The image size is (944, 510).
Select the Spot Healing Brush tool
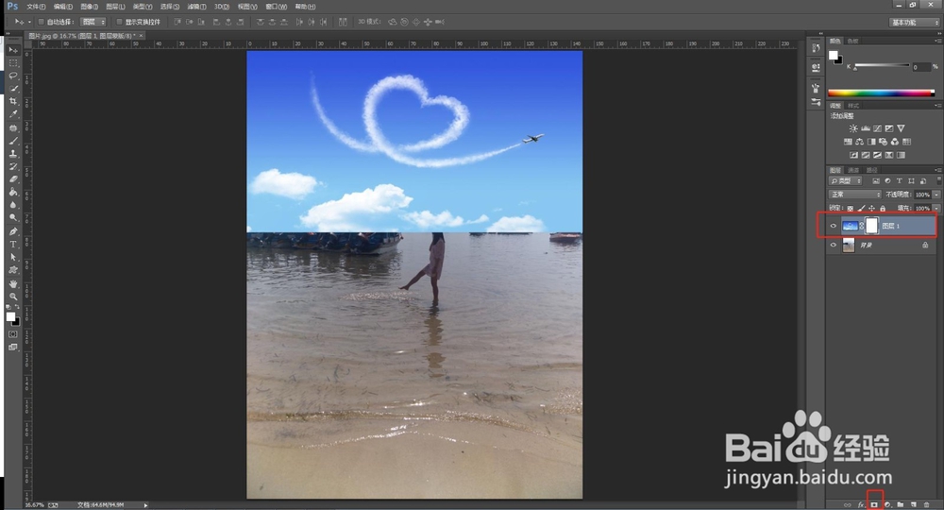tap(13, 127)
